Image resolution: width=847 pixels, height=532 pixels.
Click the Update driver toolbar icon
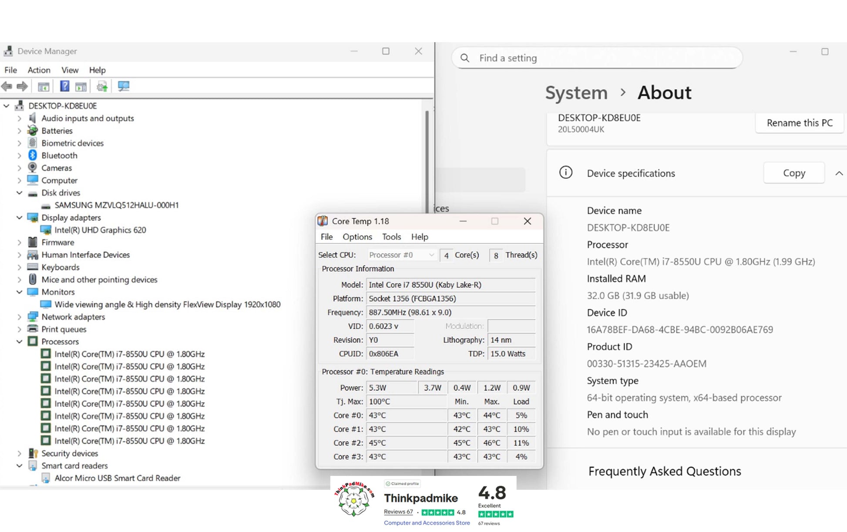pos(102,86)
